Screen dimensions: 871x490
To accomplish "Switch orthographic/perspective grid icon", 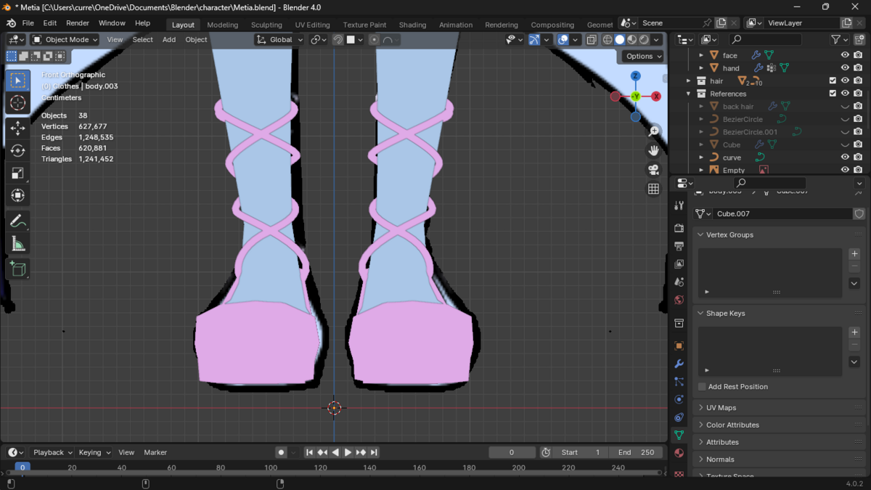I will 653,189.
